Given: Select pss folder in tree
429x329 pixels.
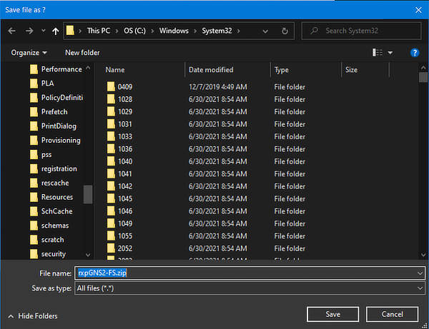Looking at the screenshot, I should pyautogui.click(x=41, y=155).
